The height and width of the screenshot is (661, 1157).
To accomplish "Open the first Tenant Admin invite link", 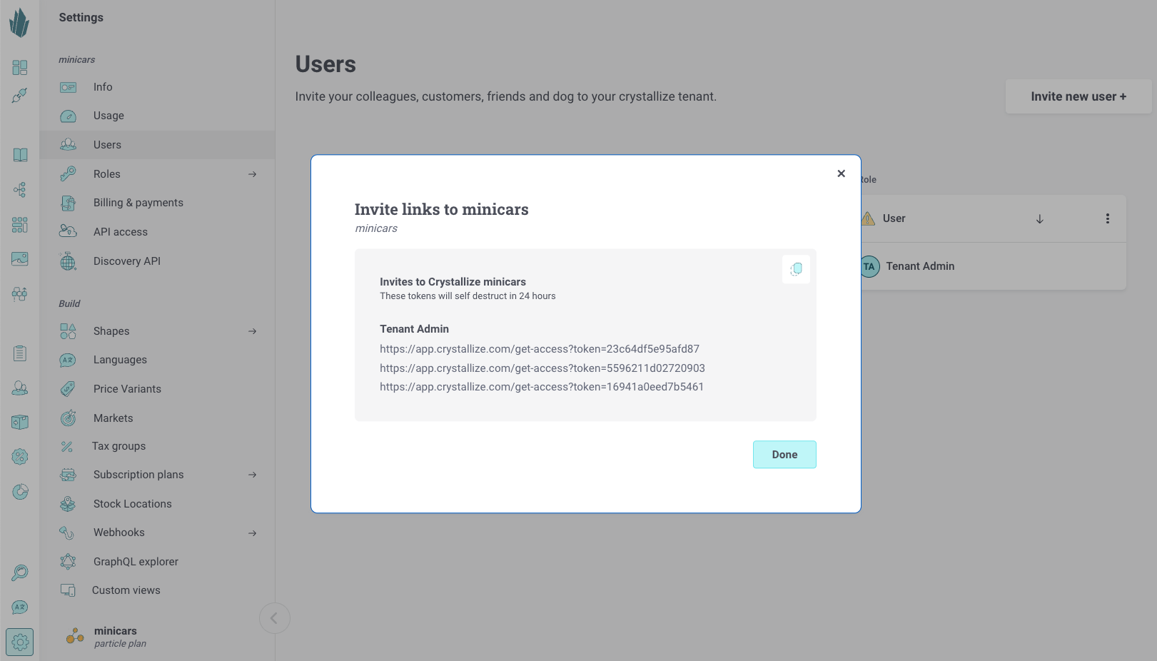I will [x=539, y=349].
